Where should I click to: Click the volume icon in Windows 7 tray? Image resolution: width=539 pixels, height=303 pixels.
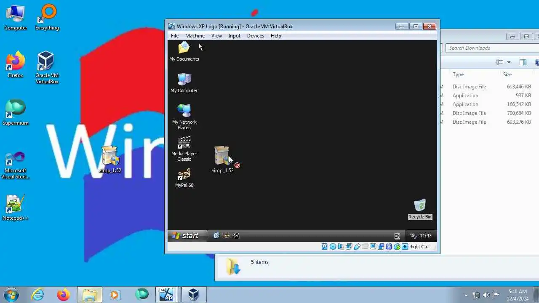tap(486, 295)
